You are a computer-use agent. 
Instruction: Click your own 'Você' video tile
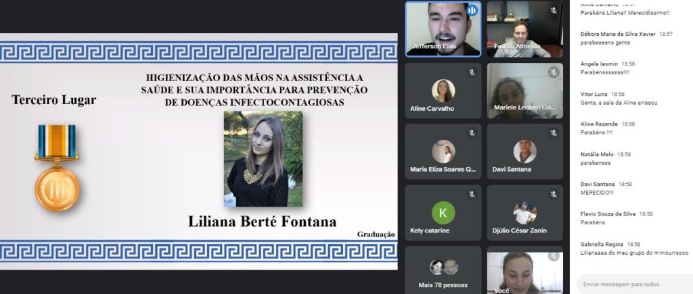[x=524, y=272]
